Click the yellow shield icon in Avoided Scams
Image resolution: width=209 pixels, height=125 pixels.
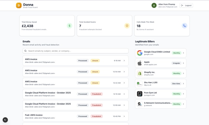click(x=127, y=26)
